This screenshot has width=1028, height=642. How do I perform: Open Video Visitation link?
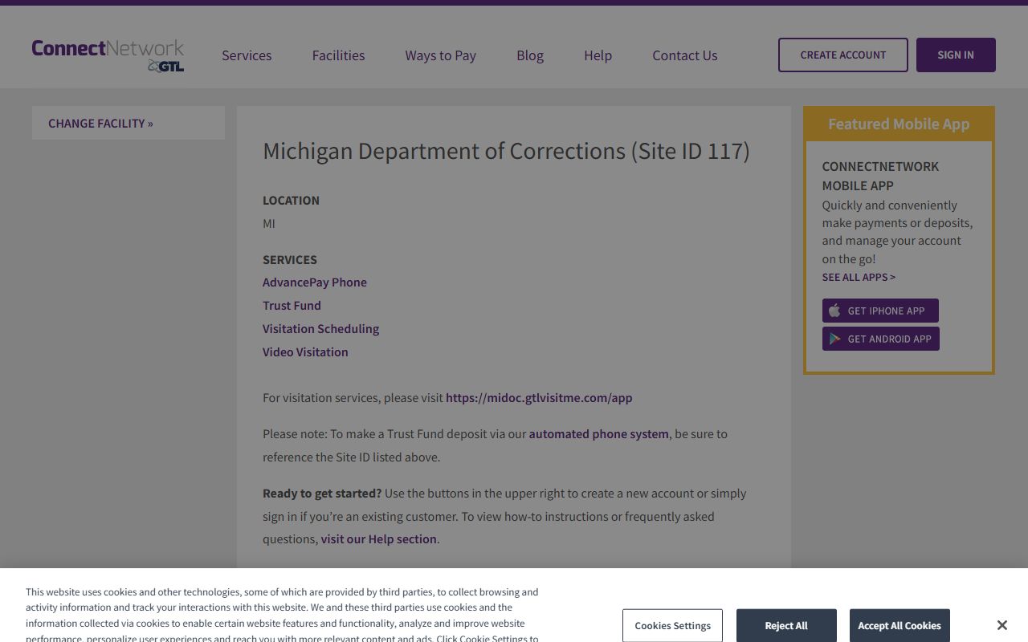point(305,351)
